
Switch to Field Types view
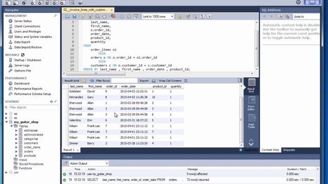pos(251,122)
